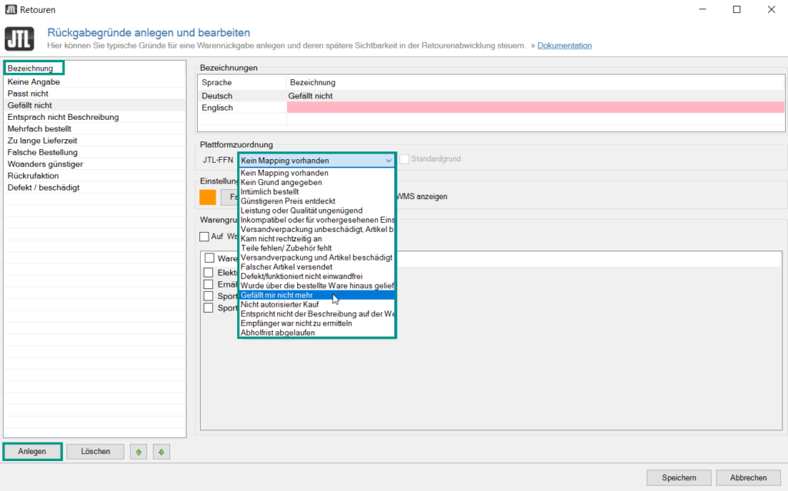Viewport: 788px width, 491px height.
Task: Enable the 'Auf' Warengruppen checkbox
Action: pyautogui.click(x=205, y=237)
